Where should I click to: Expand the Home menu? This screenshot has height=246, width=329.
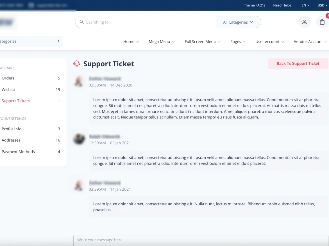pos(131,42)
